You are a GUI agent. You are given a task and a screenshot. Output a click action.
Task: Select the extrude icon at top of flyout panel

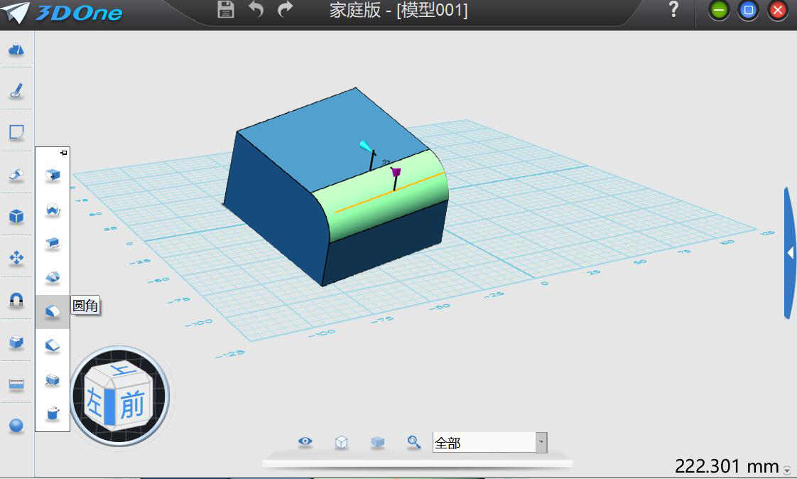[53, 175]
